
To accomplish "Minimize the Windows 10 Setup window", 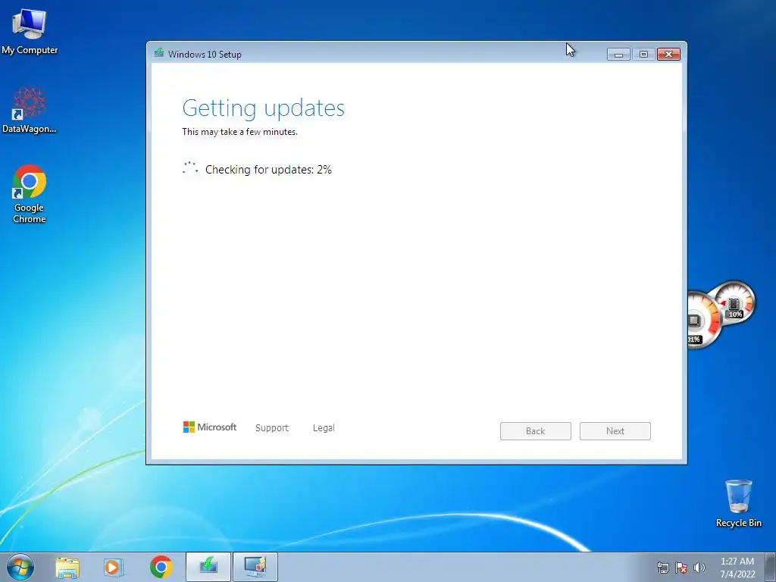I will click(x=618, y=55).
